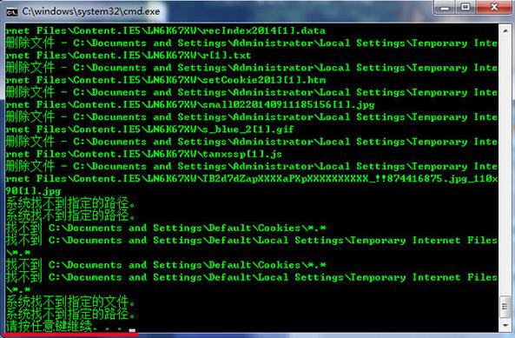
Task: Click the 请按任意键继续 prompt text
Action: point(64,327)
